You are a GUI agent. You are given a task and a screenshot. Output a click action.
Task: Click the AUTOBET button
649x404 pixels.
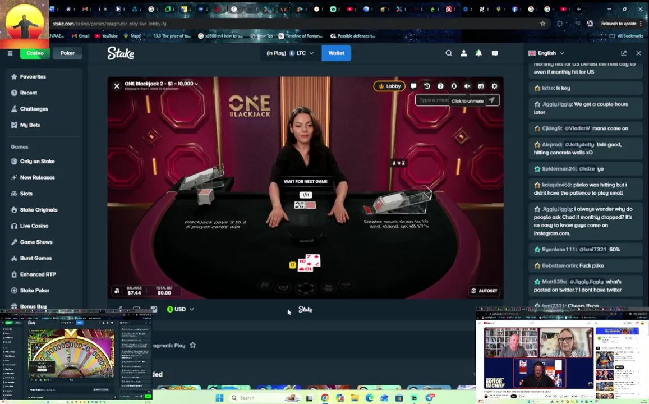coord(484,291)
